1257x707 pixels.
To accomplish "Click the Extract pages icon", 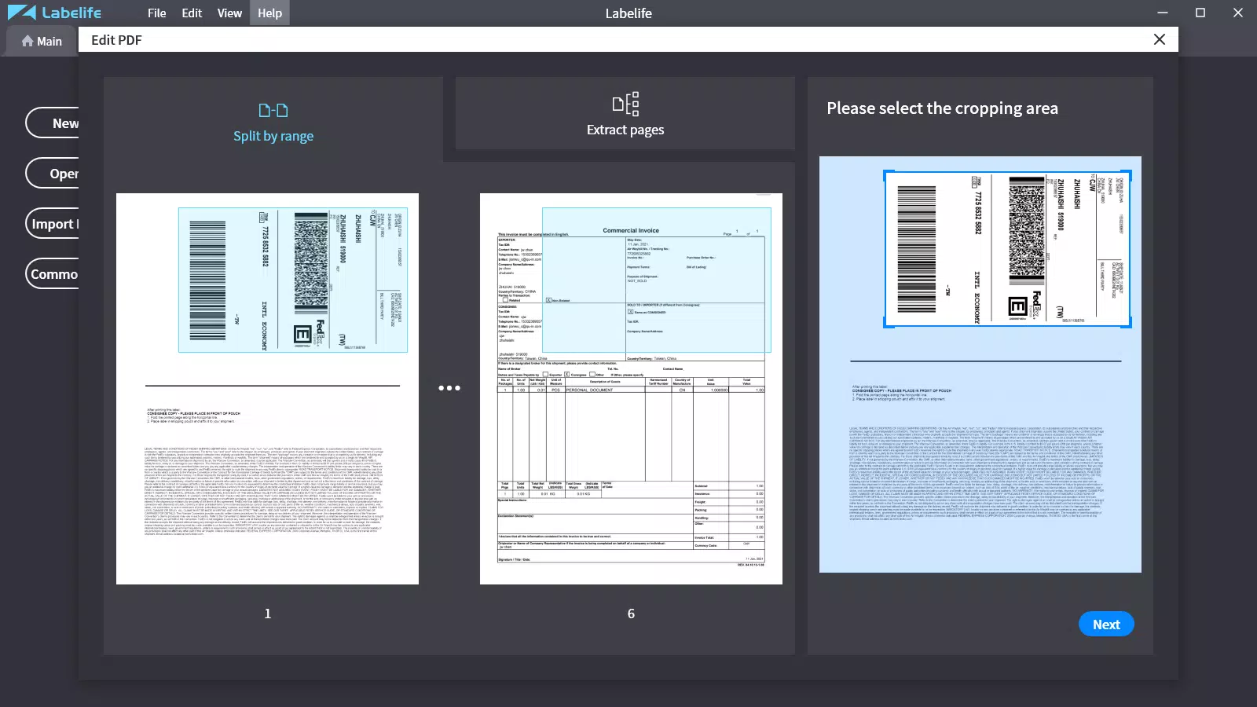I will pos(625,104).
